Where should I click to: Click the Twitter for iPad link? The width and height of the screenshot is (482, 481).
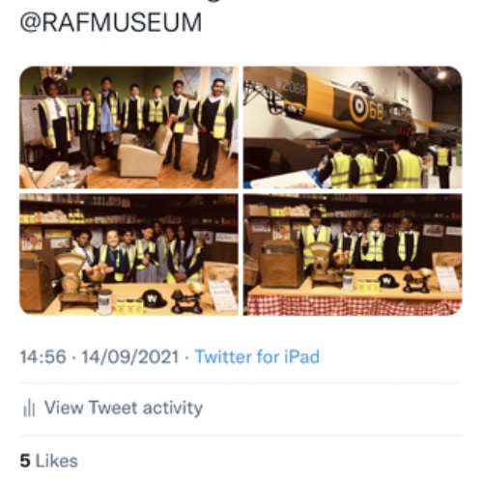pos(257,356)
